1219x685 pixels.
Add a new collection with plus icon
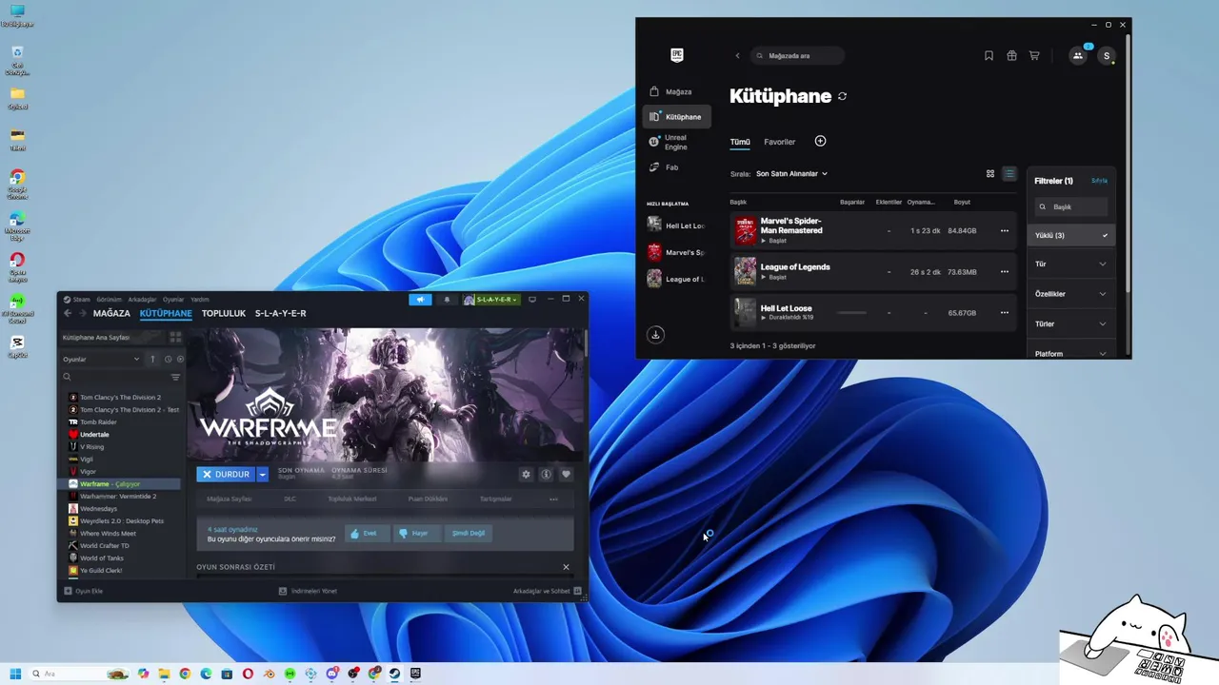821,141
